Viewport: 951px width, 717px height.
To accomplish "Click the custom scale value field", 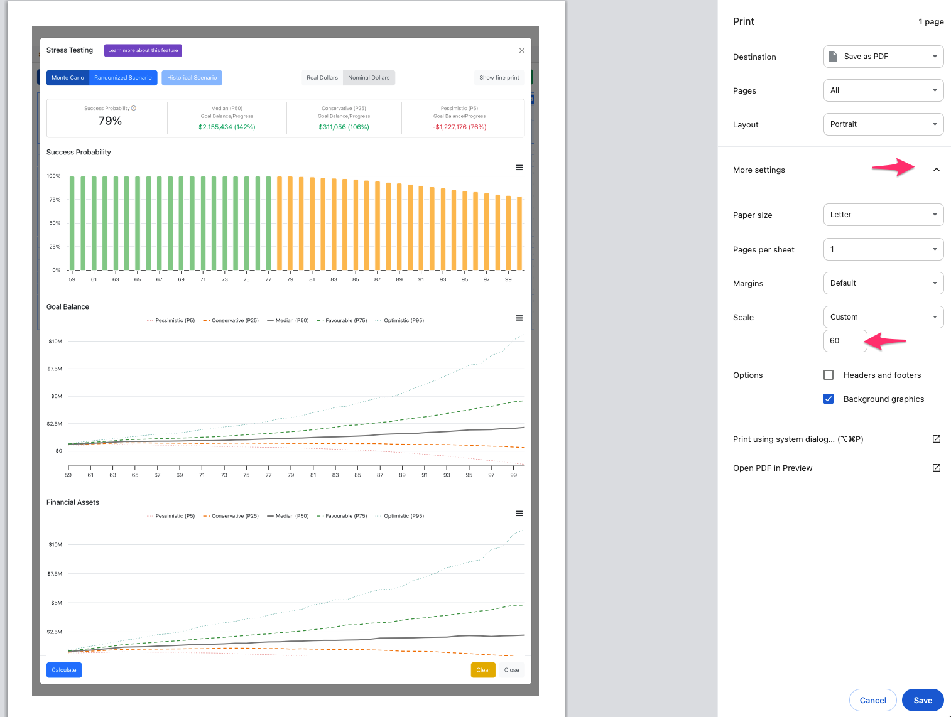I will tap(845, 341).
